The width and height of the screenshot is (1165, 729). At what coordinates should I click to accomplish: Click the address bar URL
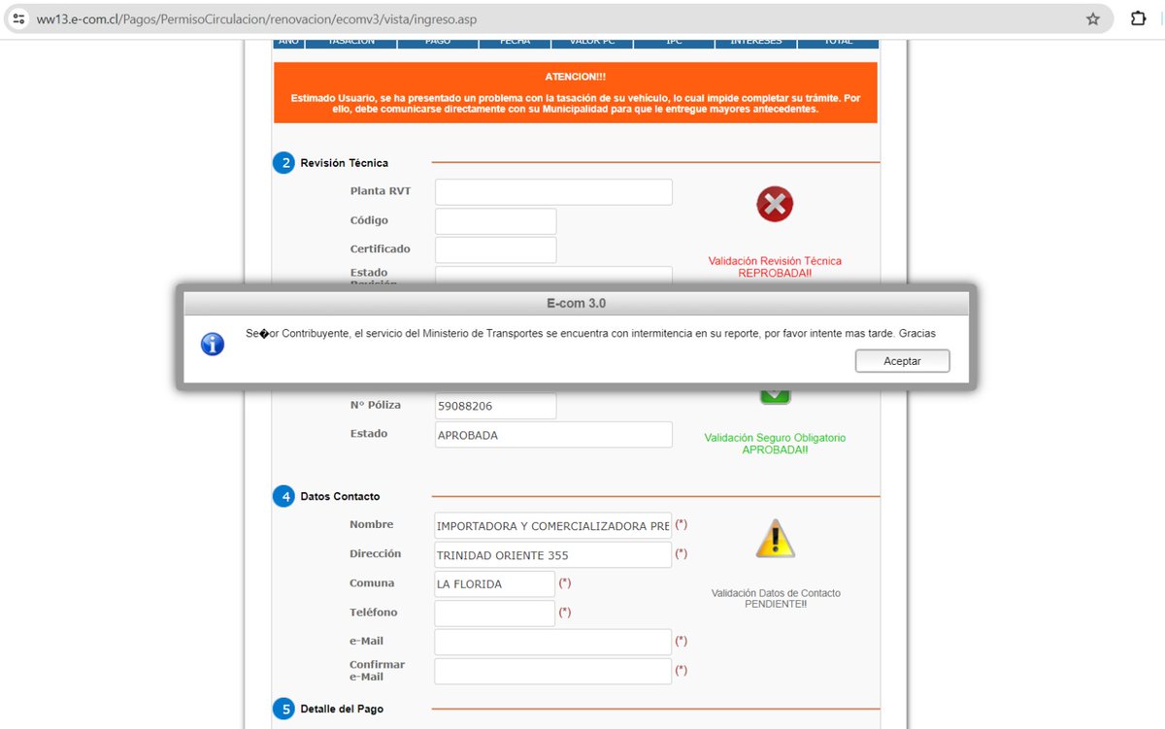tap(256, 18)
